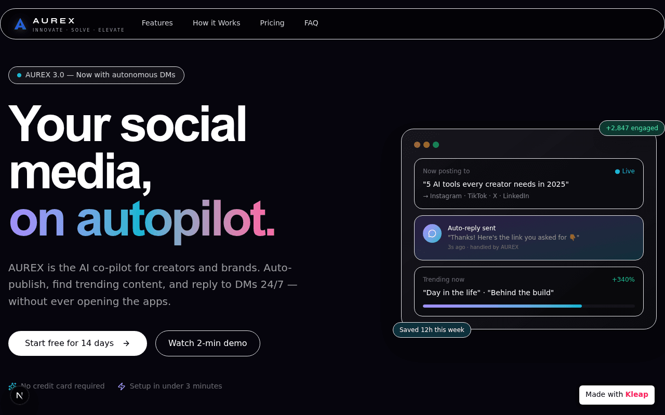Click Start free for 14 days button
The height and width of the screenshot is (415, 665).
(x=77, y=343)
